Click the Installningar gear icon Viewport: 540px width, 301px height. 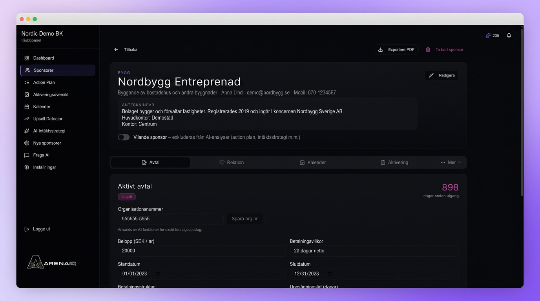coord(27,167)
